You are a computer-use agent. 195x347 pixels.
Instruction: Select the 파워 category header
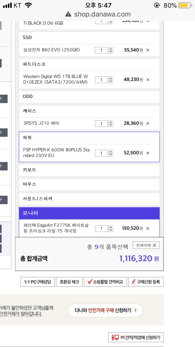click(x=89, y=138)
